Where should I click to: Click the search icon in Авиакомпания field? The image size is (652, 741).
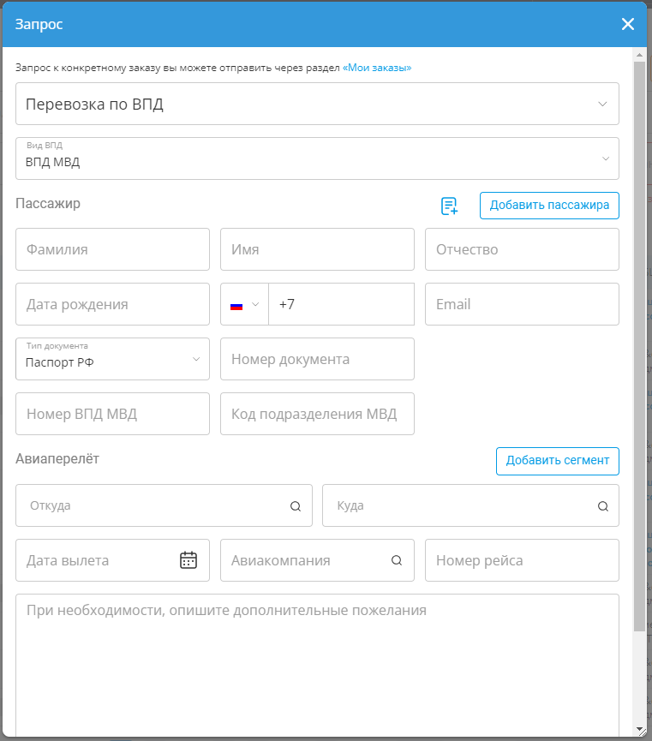(x=397, y=561)
